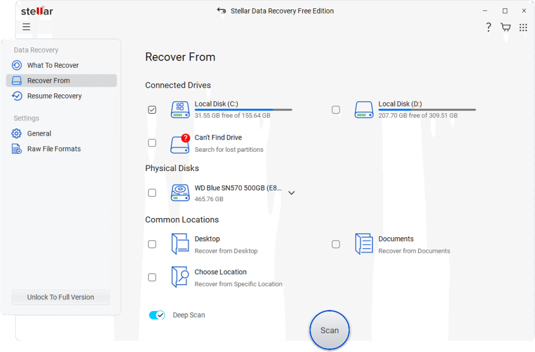Screen dimensions: 535x352
Task: Check the WD Blue SN570 checkbox
Action: 152,192
